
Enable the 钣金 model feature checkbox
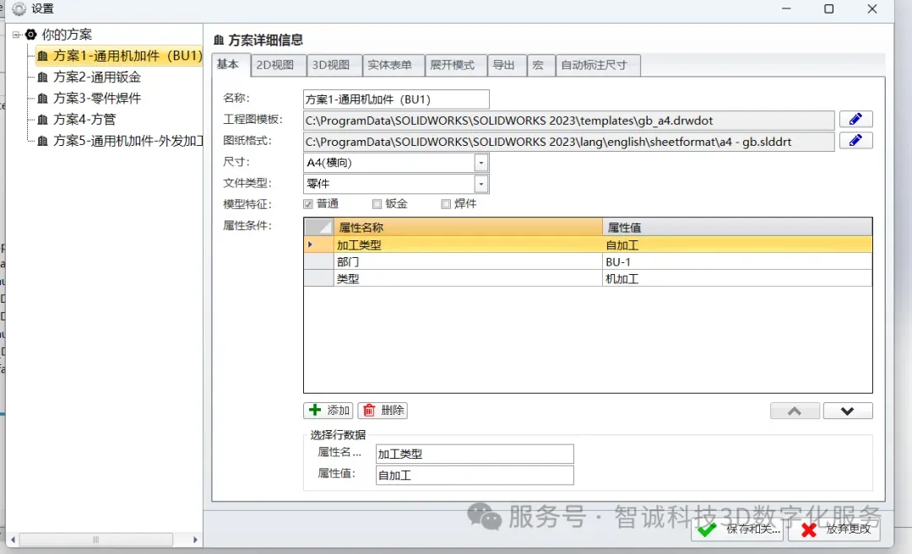coord(376,203)
